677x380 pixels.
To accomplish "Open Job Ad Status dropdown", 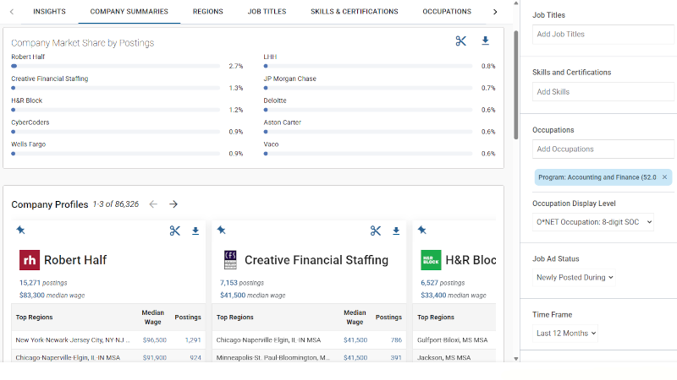I will [x=574, y=278].
